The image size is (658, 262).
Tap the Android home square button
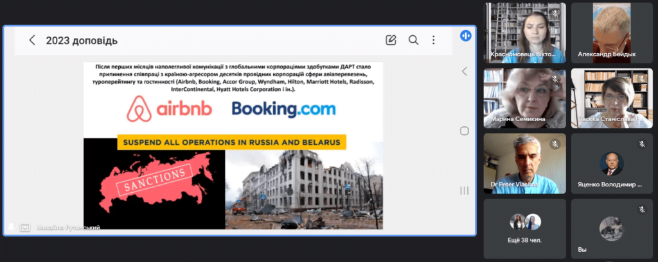(x=464, y=131)
